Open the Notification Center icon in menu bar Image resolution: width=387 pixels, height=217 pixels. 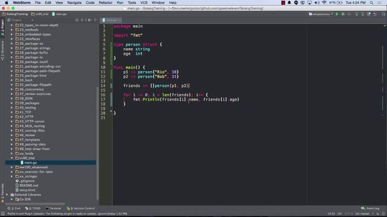[379, 2]
